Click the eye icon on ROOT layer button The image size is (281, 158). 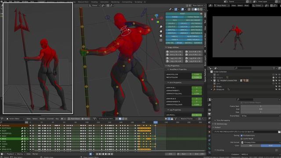(x=201, y=14)
